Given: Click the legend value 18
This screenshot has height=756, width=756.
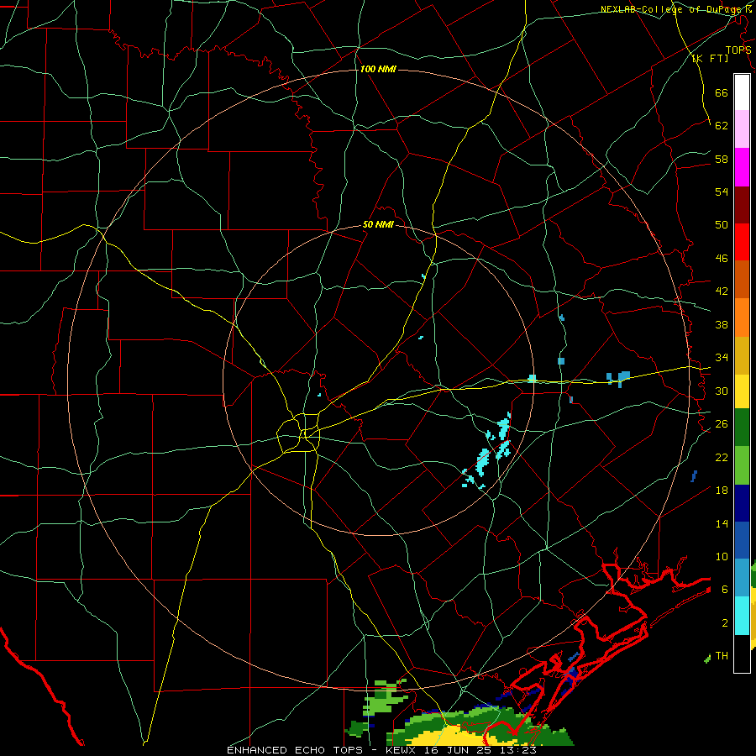Looking at the screenshot, I should click(x=722, y=491).
